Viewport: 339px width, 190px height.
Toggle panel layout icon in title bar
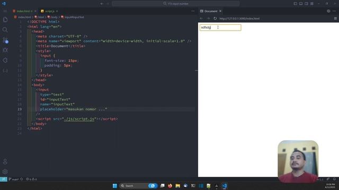click(301, 4)
